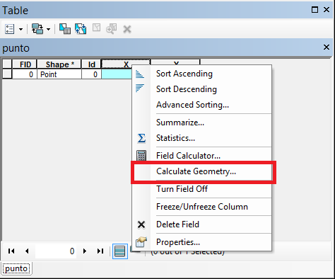
Task: Select the FID column header
Action: [25, 64]
